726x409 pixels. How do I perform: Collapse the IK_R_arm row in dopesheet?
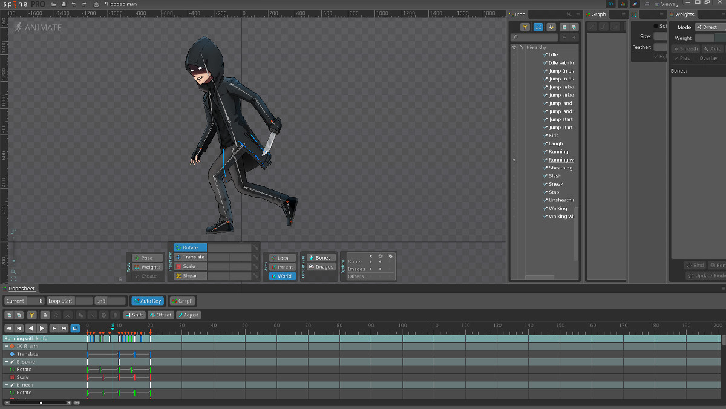point(6,346)
